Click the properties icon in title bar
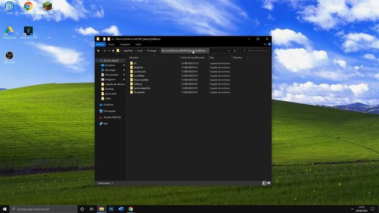 pos(104,39)
